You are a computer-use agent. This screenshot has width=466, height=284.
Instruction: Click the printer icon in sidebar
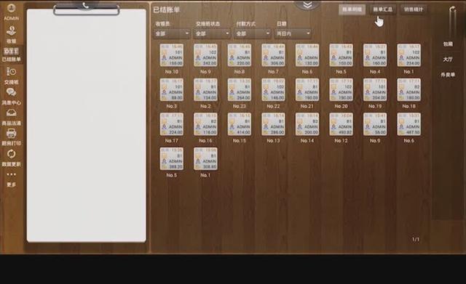point(12,134)
